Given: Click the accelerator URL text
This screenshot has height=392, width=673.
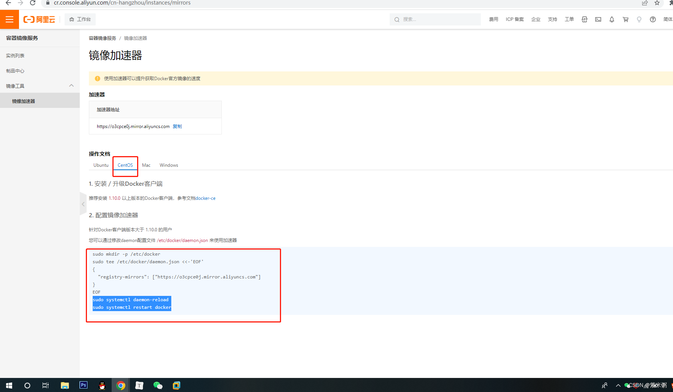Looking at the screenshot, I should (133, 126).
